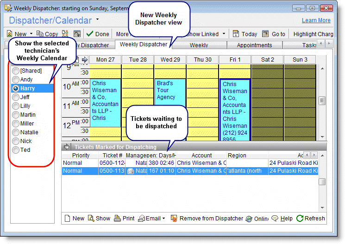Click the Refresh icon in bottom toolbar

pyautogui.click(x=300, y=219)
